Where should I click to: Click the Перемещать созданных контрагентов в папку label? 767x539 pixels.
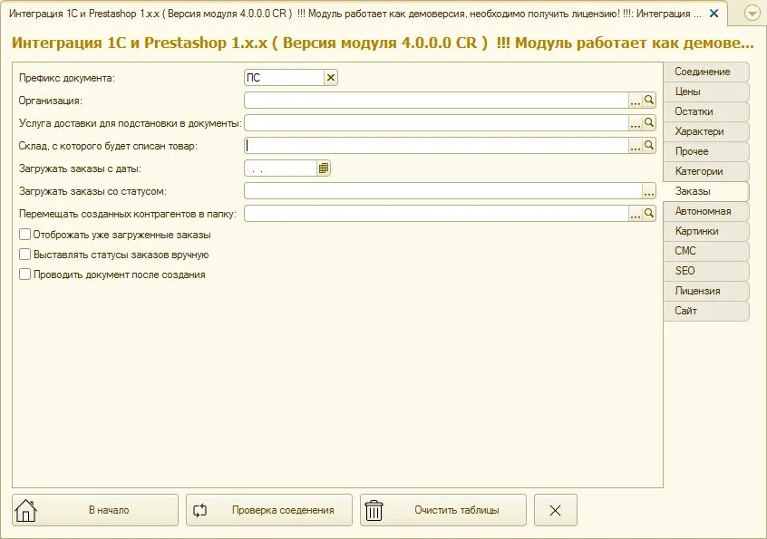(128, 214)
